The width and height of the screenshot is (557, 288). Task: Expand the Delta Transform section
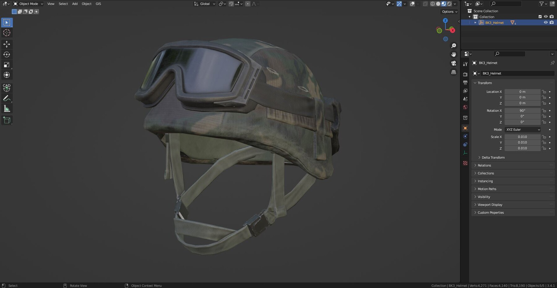493,157
